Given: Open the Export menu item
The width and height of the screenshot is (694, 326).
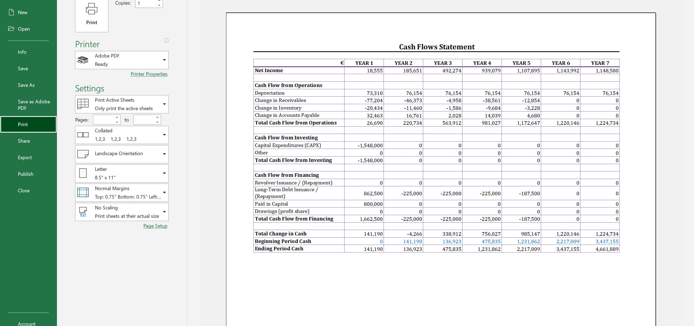Looking at the screenshot, I should [25, 157].
